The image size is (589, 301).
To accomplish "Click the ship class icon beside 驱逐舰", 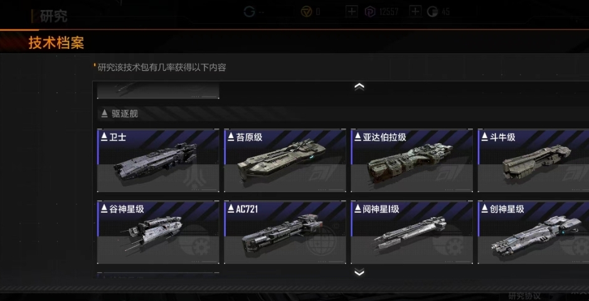I will click(105, 114).
